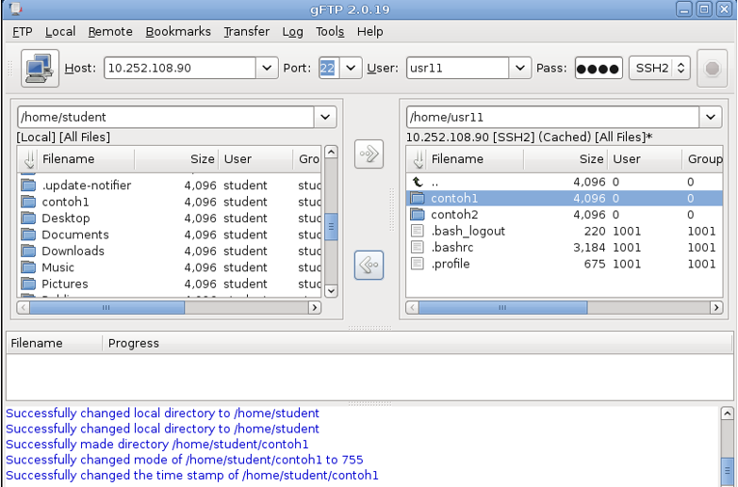Click the User input field usr11
The width and height of the screenshot is (738, 487).
point(457,68)
